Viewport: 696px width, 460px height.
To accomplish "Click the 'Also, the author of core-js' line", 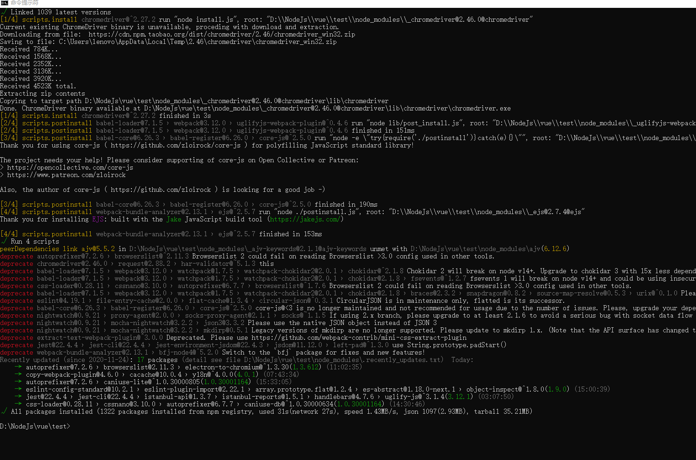I will (162, 190).
